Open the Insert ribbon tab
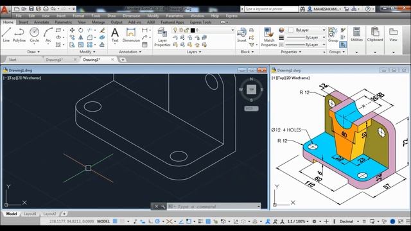The image size is (411, 231). click(x=23, y=22)
